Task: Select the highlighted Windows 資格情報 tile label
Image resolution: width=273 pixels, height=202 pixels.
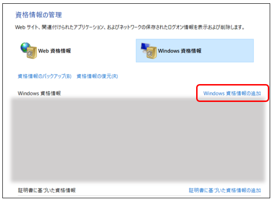Action: [180, 51]
